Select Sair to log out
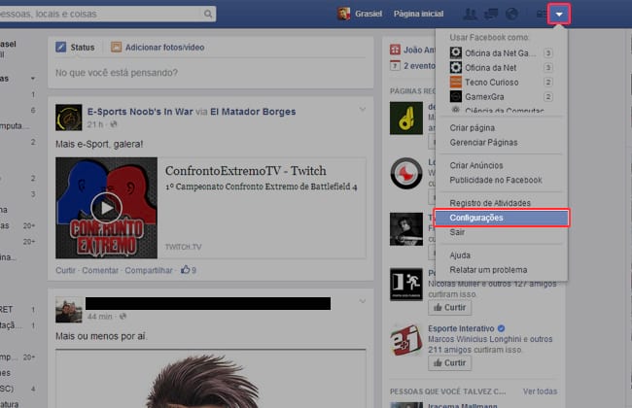The height and width of the screenshot is (408, 632). pyautogui.click(x=457, y=232)
